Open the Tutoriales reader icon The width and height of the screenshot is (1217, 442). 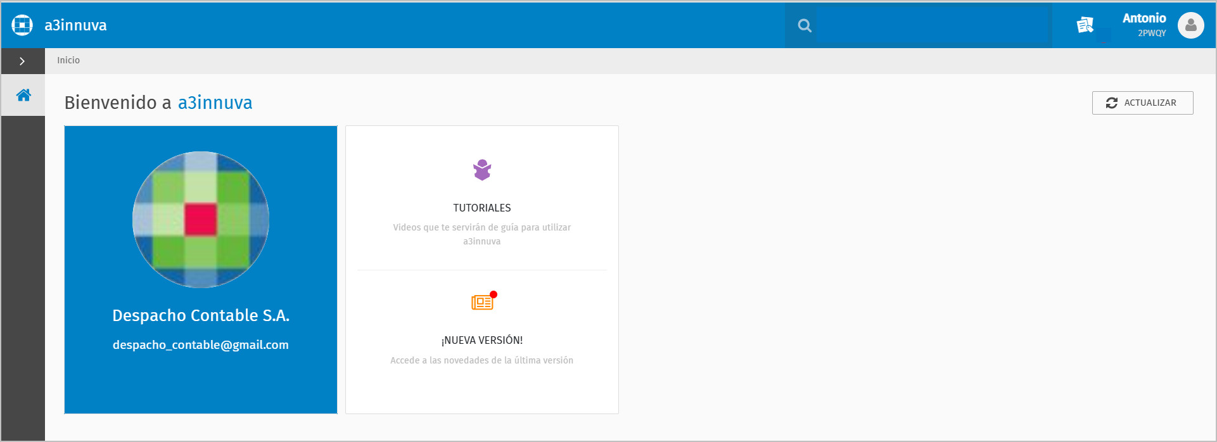482,170
